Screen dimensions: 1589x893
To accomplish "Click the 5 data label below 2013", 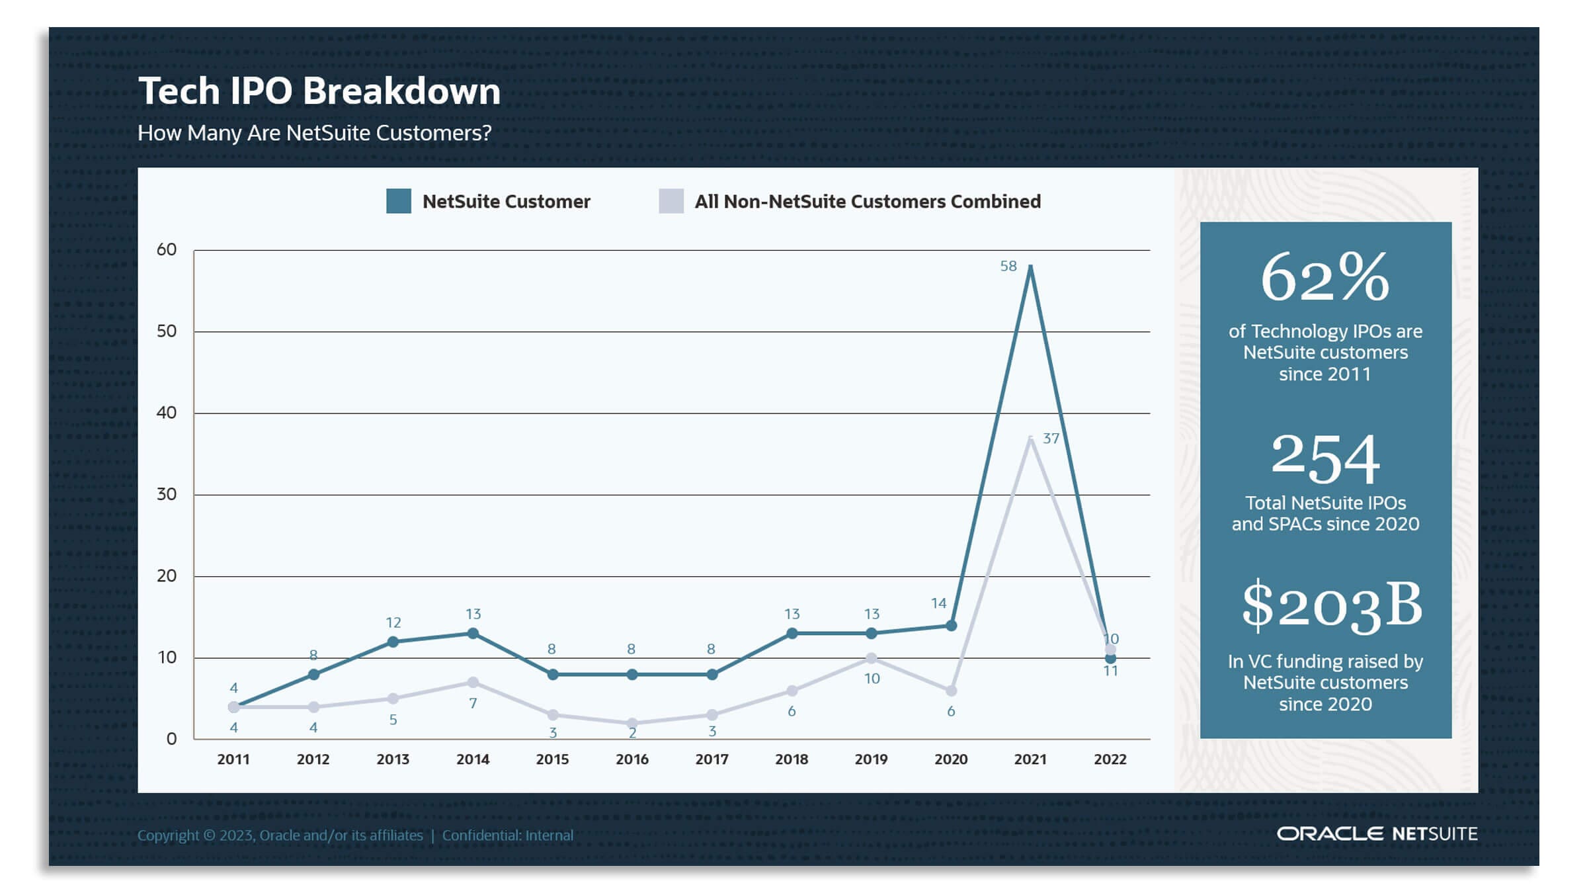I will tap(393, 719).
